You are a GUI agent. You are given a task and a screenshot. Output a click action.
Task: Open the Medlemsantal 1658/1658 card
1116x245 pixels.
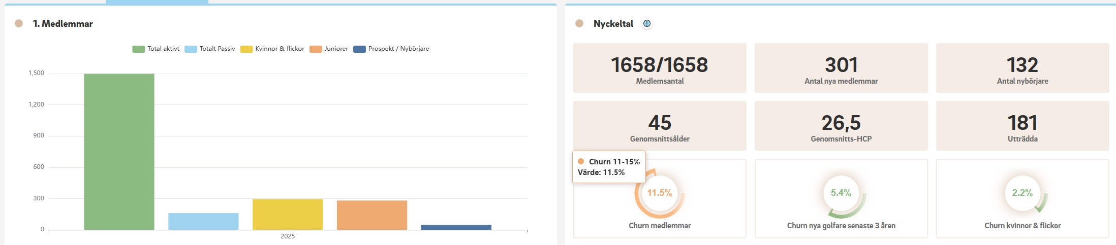point(660,68)
